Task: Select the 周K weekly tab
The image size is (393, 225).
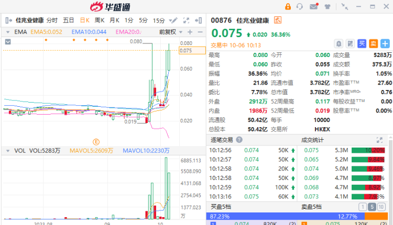Action: tap(100, 20)
